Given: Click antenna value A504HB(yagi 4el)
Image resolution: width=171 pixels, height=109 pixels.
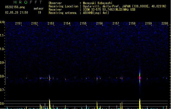Looking at the screenshot, I should tap(96, 13).
